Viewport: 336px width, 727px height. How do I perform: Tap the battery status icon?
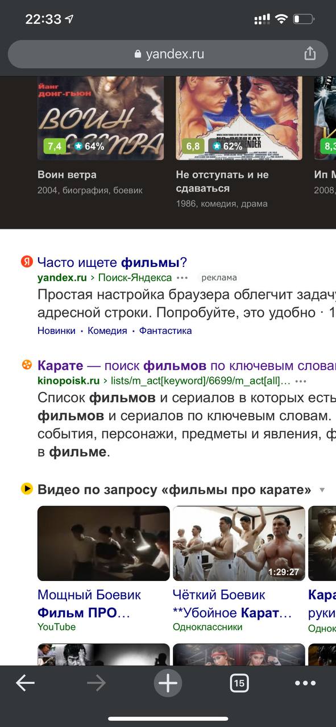pos(304,19)
